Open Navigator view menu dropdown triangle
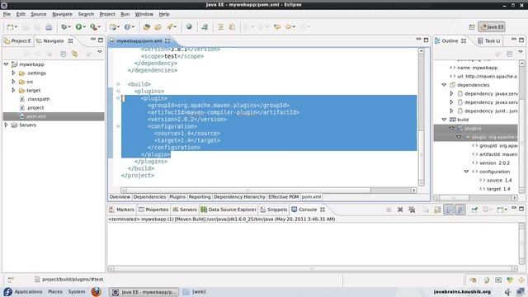Viewport: 528px width, 297px height. coord(100,52)
